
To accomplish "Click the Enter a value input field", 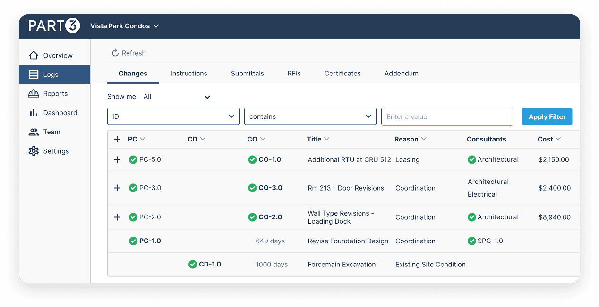I will tap(447, 116).
